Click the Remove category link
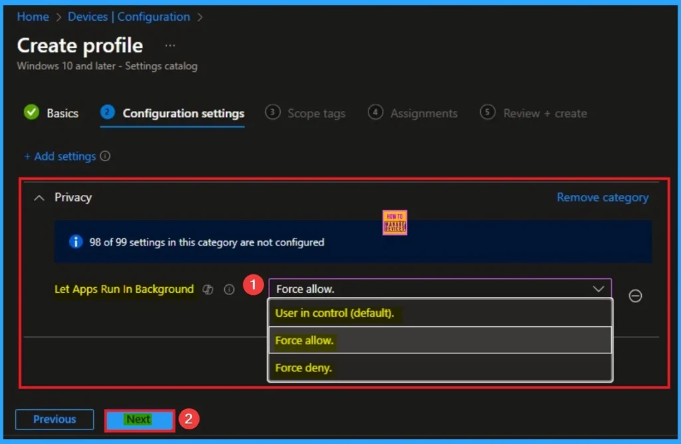This screenshot has height=444, width=681. tap(602, 198)
